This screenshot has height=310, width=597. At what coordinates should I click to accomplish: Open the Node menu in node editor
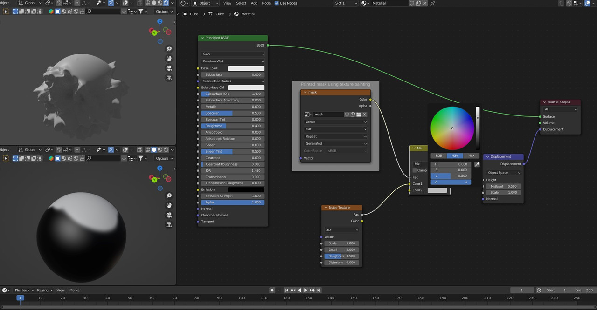coord(266,3)
